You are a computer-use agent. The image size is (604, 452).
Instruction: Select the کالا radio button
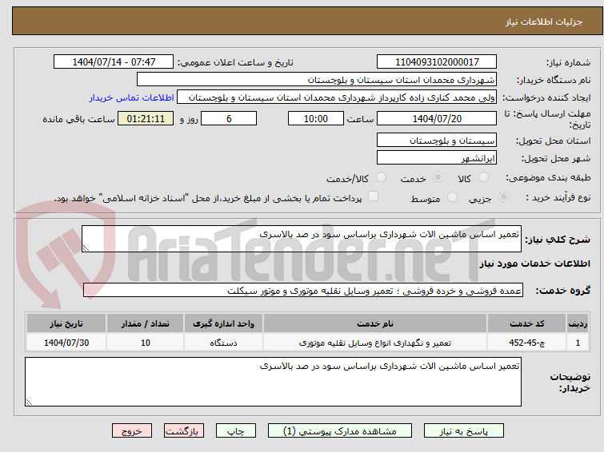coord(483,177)
